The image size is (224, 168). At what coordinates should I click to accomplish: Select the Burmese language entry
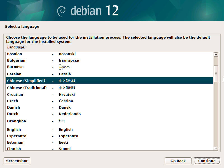coord(15,67)
